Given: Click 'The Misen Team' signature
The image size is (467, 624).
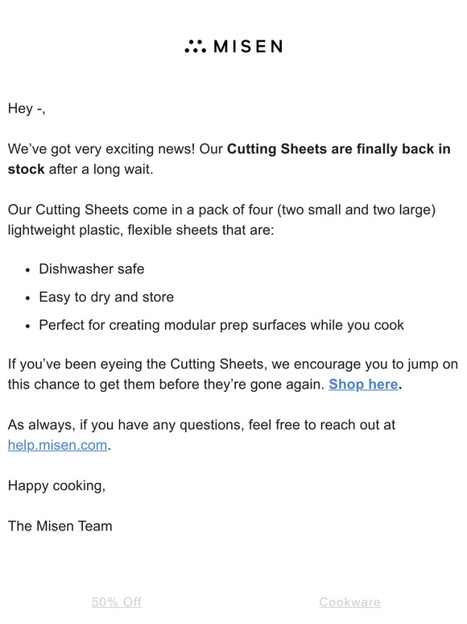Looking at the screenshot, I should [60, 526].
